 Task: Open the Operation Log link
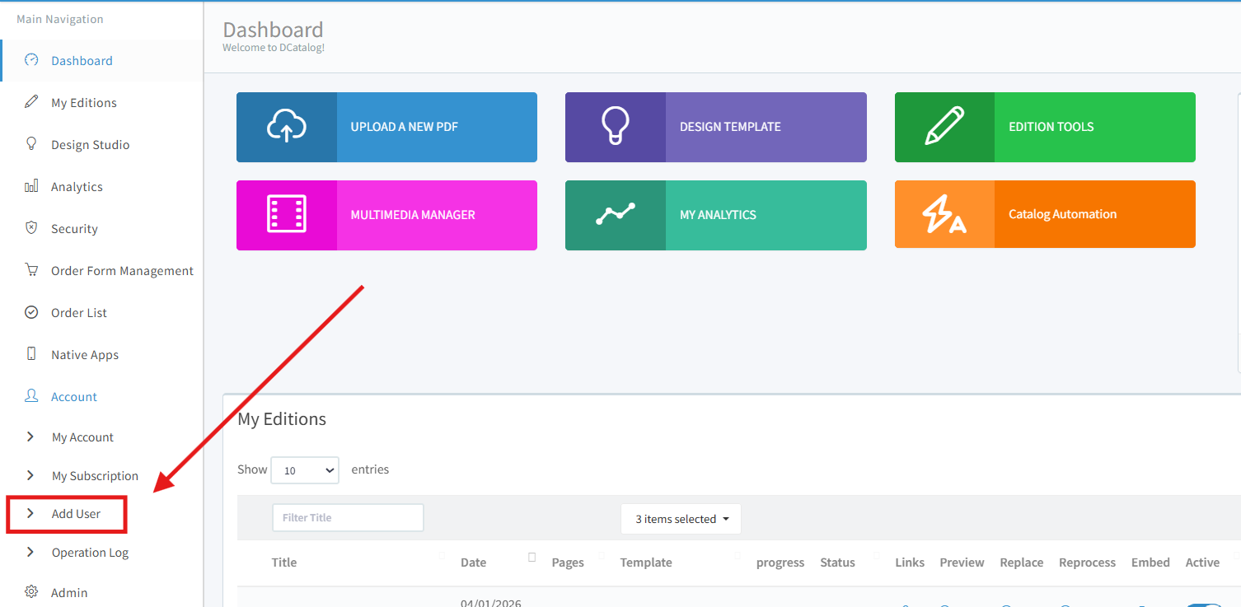pyautogui.click(x=90, y=553)
